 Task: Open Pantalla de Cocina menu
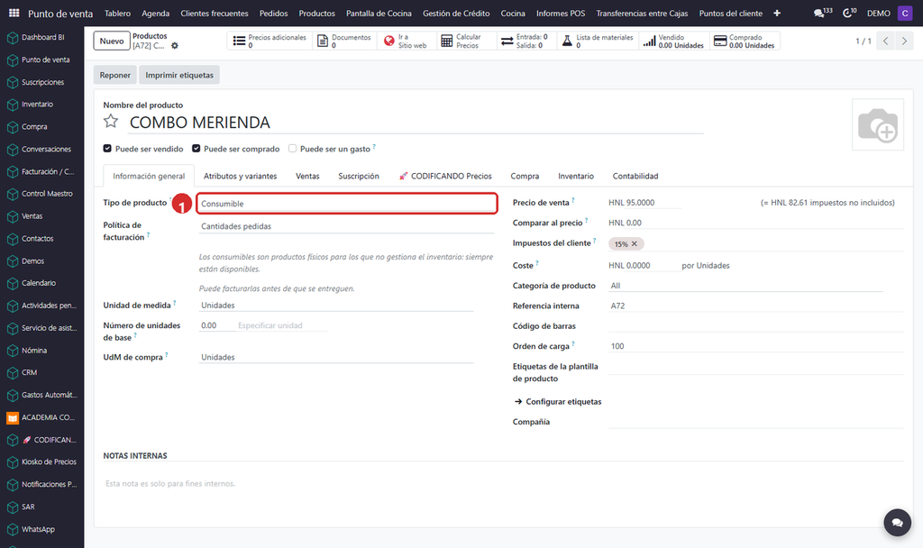(x=379, y=13)
